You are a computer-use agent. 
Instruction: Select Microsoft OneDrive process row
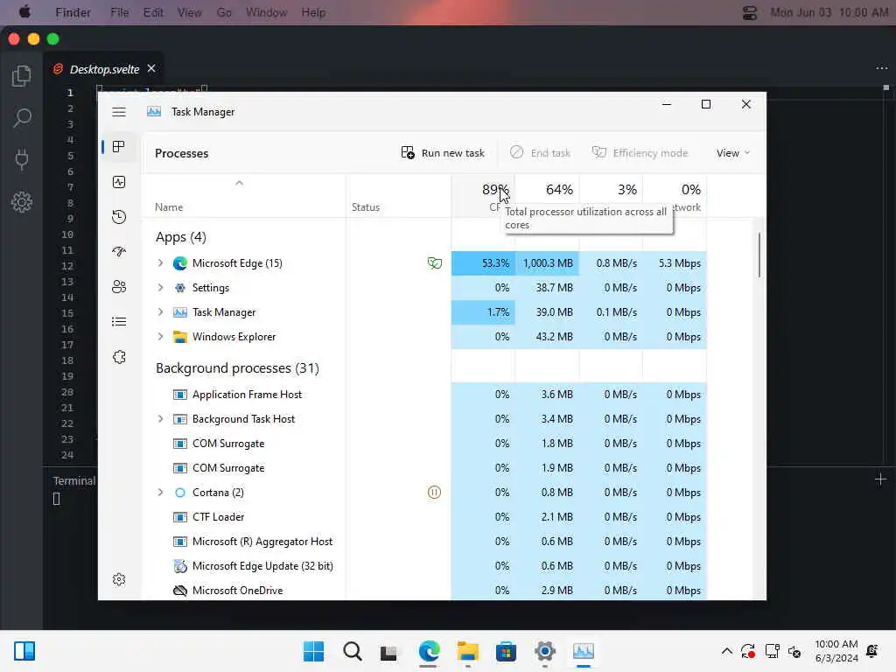click(x=424, y=591)
